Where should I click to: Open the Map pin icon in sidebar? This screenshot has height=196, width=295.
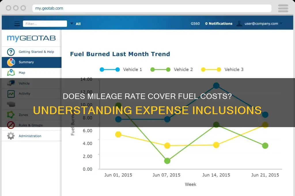coord(11,72)
